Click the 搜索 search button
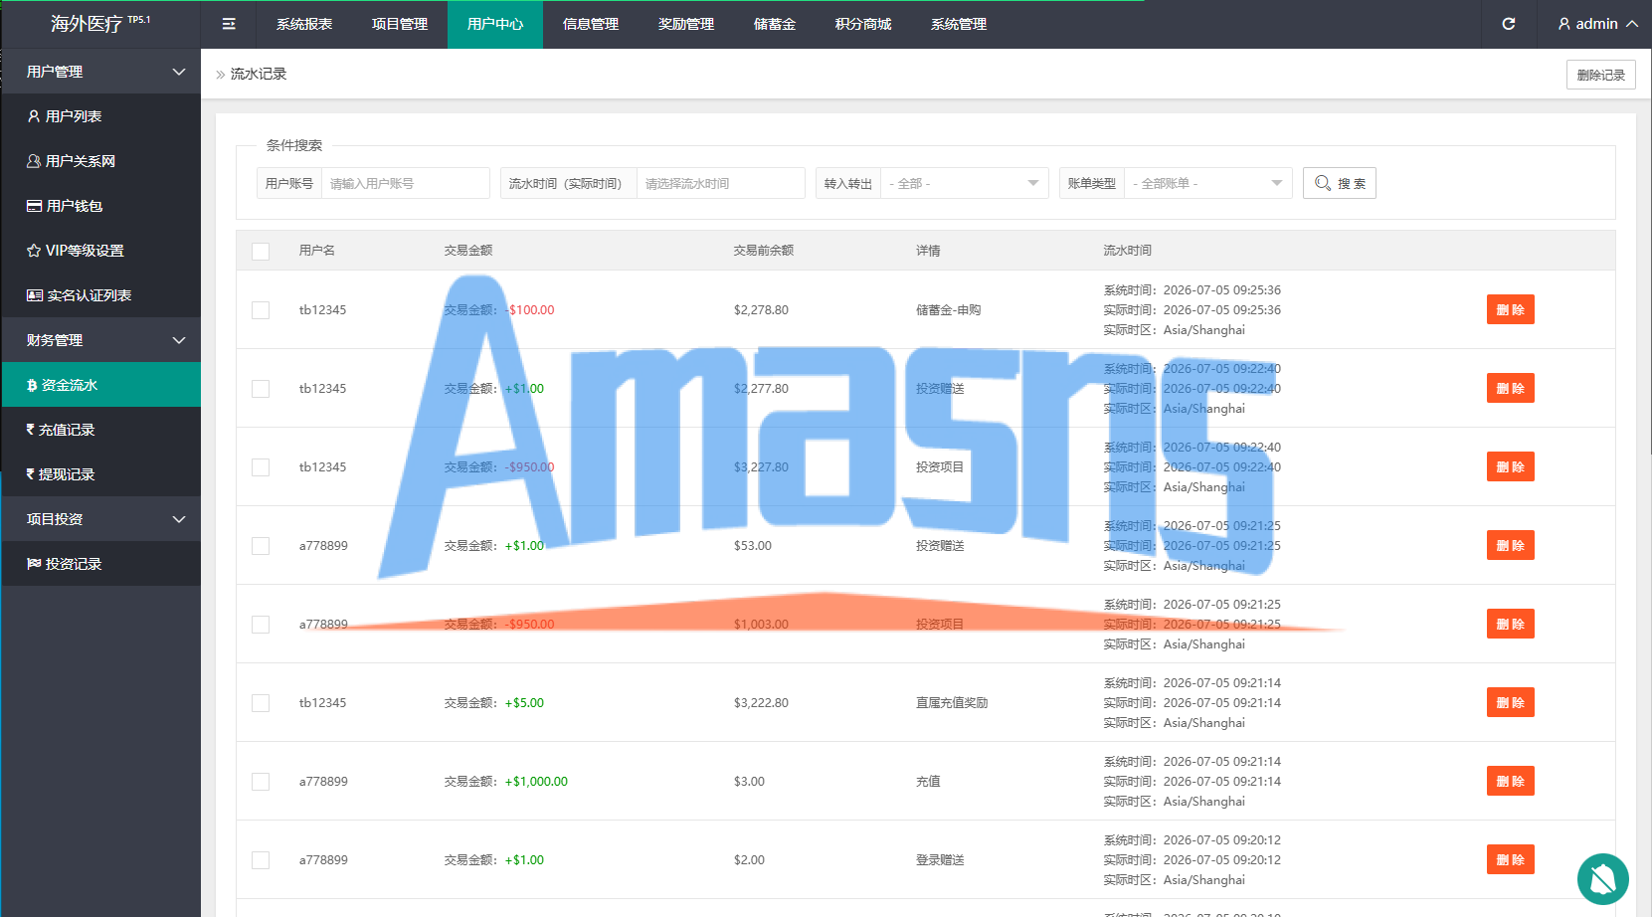 tap(1339, 183)
